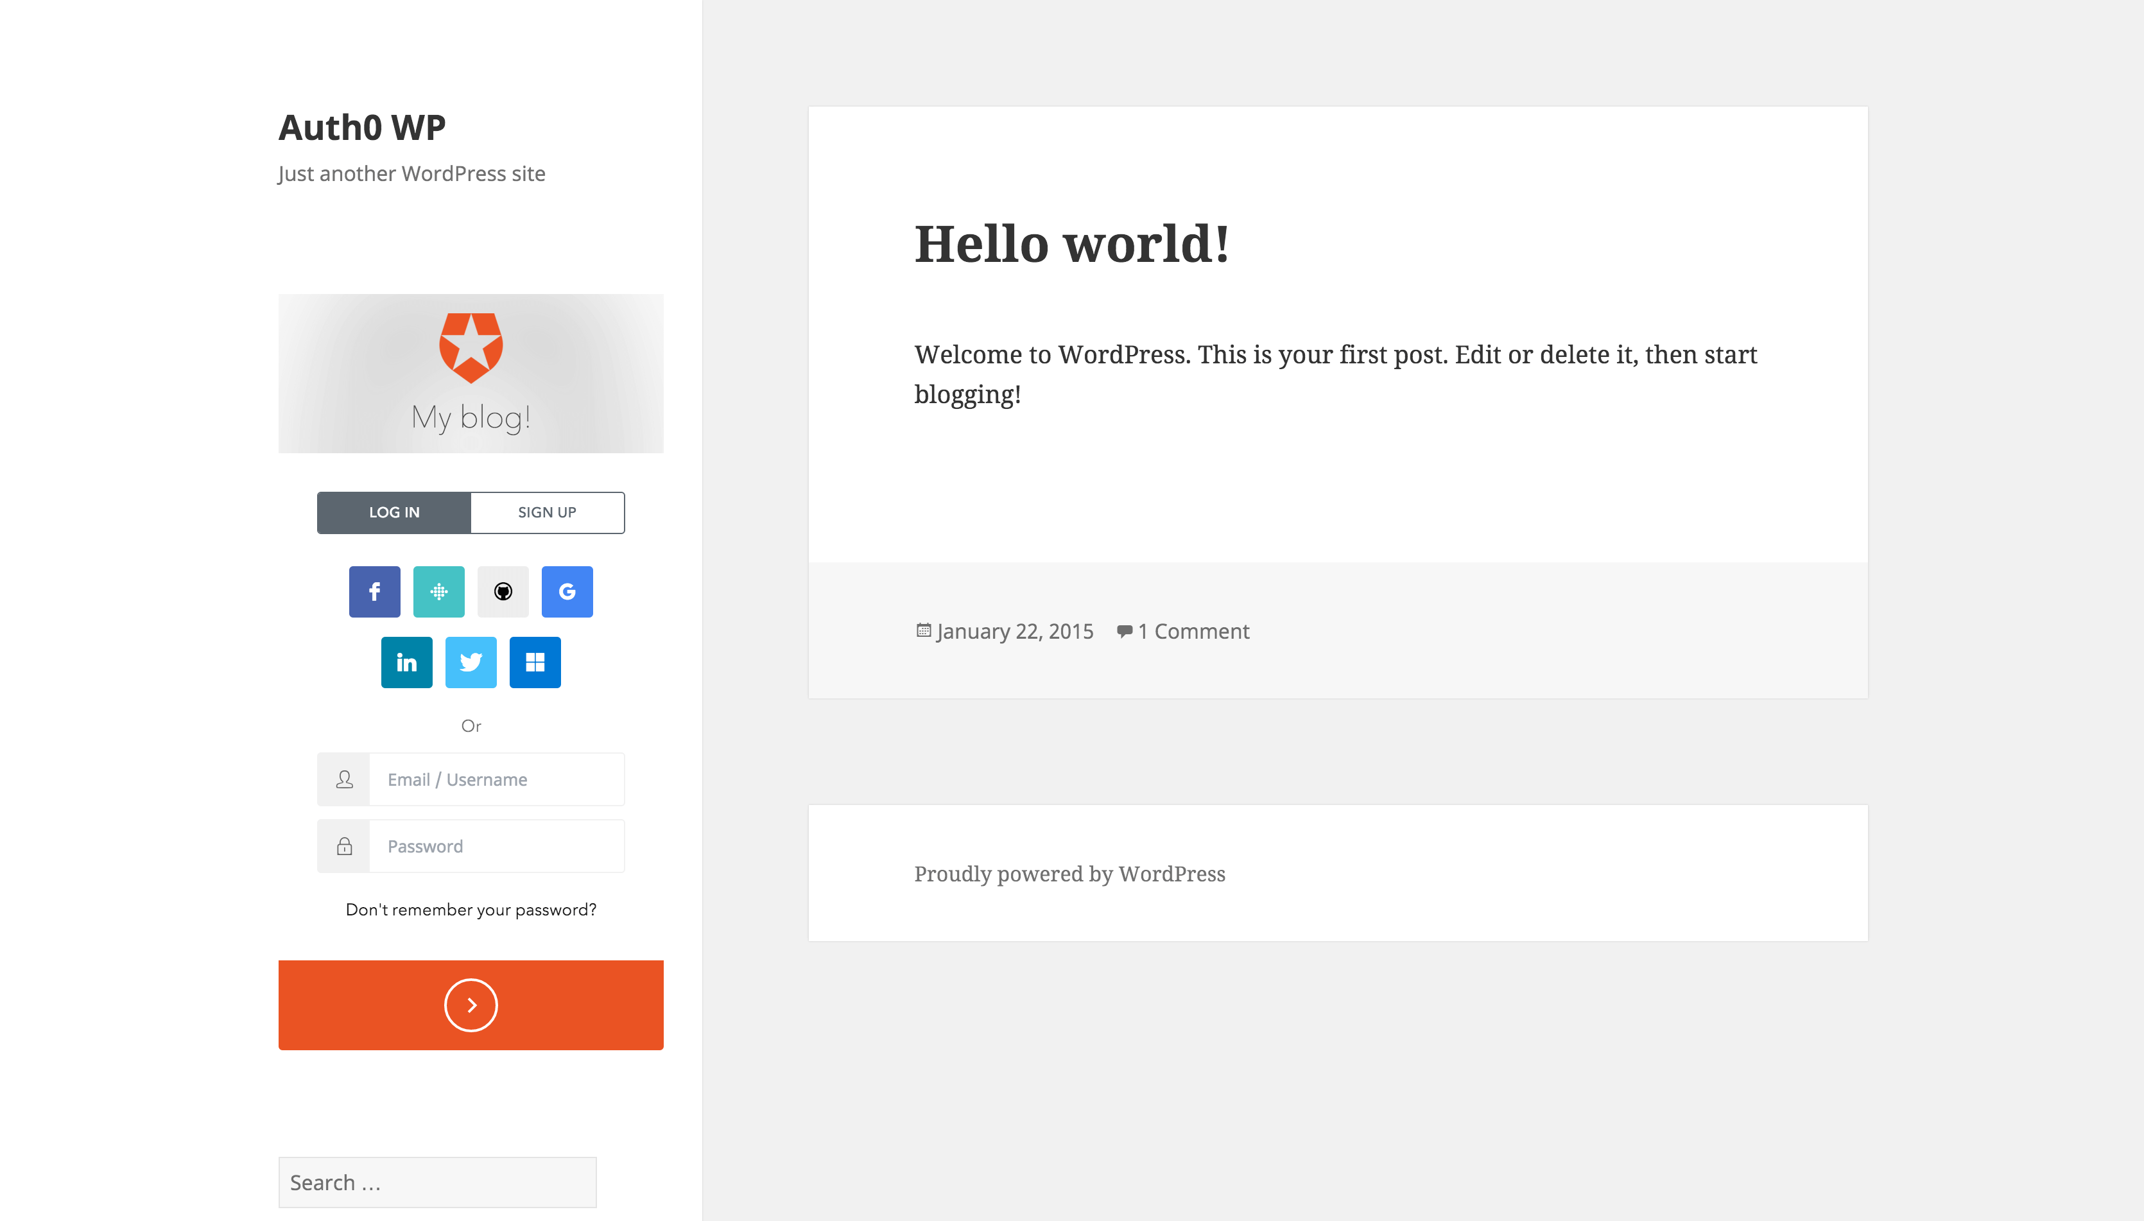Click the Or separator text
Screen dimensions: 2144x1221
point(471,726)
